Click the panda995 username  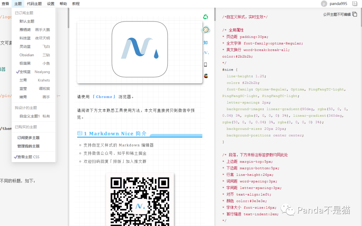pyautogui.click(x=338, y=4)
